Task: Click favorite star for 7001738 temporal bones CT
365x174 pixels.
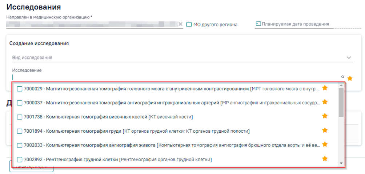Action: pyautogui.click(x=325, y=116)
